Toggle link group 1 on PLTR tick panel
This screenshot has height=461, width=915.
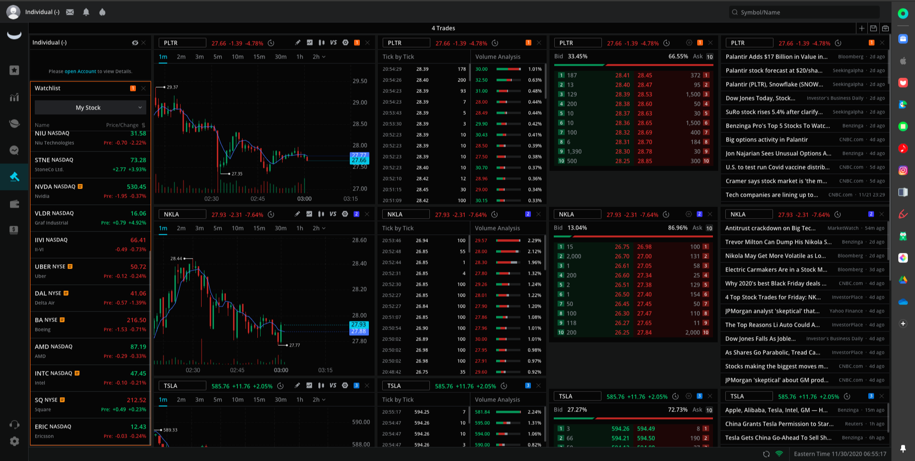[529, 42]
